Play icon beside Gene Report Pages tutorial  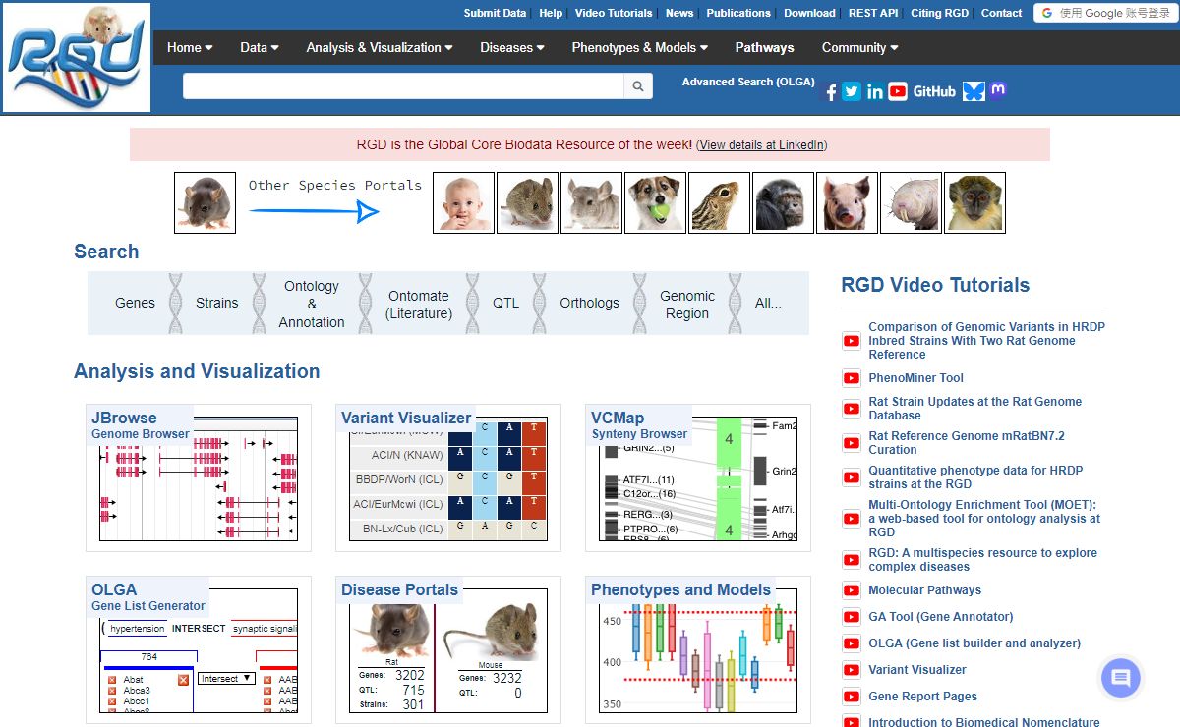(852, 697)
